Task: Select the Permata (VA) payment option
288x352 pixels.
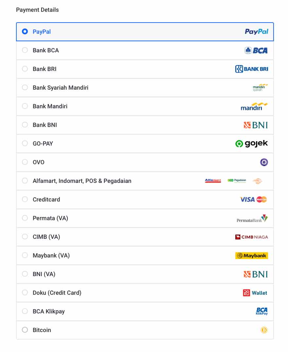Action: point(25,218)
